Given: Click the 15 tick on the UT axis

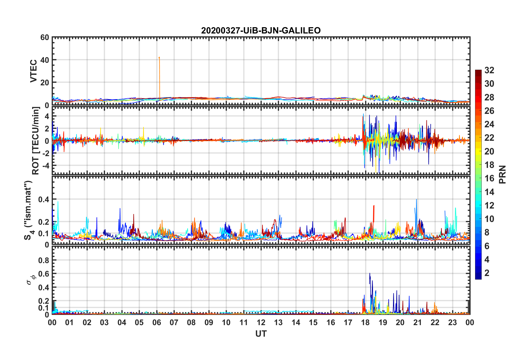Looking at the screenshot, I should tap(313, 322).
